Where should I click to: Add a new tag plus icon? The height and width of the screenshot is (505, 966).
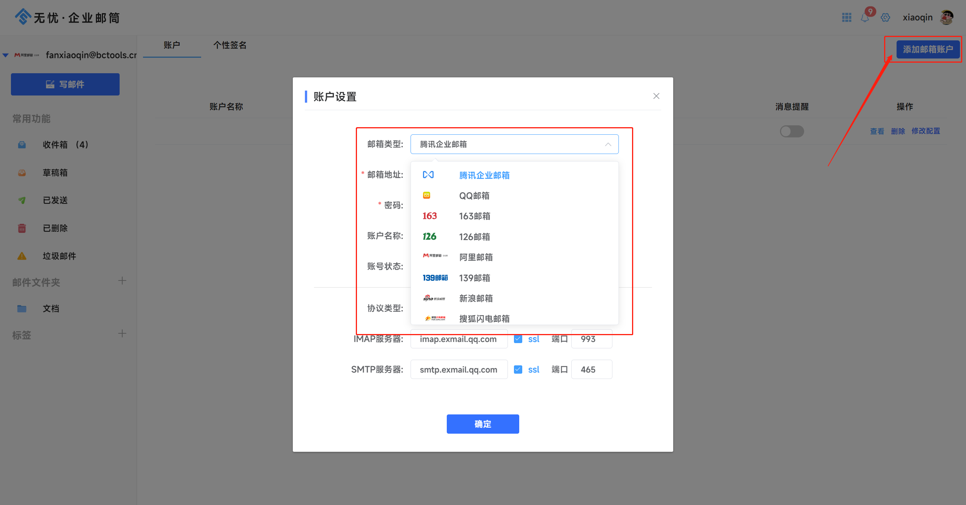[x=122, y=334]
